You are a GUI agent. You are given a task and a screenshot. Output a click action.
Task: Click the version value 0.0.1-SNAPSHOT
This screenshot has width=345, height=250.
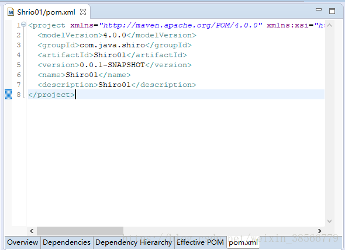(x=112, y=65)
